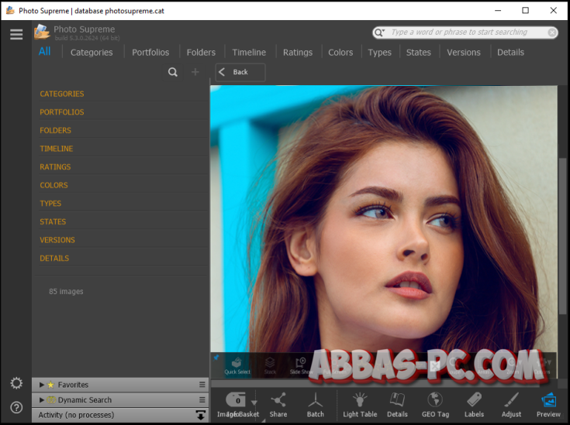The width and height of the screenshot is (570, 425).
Task: Expand the Dynamic Search panel
Action: click(42, 400)
